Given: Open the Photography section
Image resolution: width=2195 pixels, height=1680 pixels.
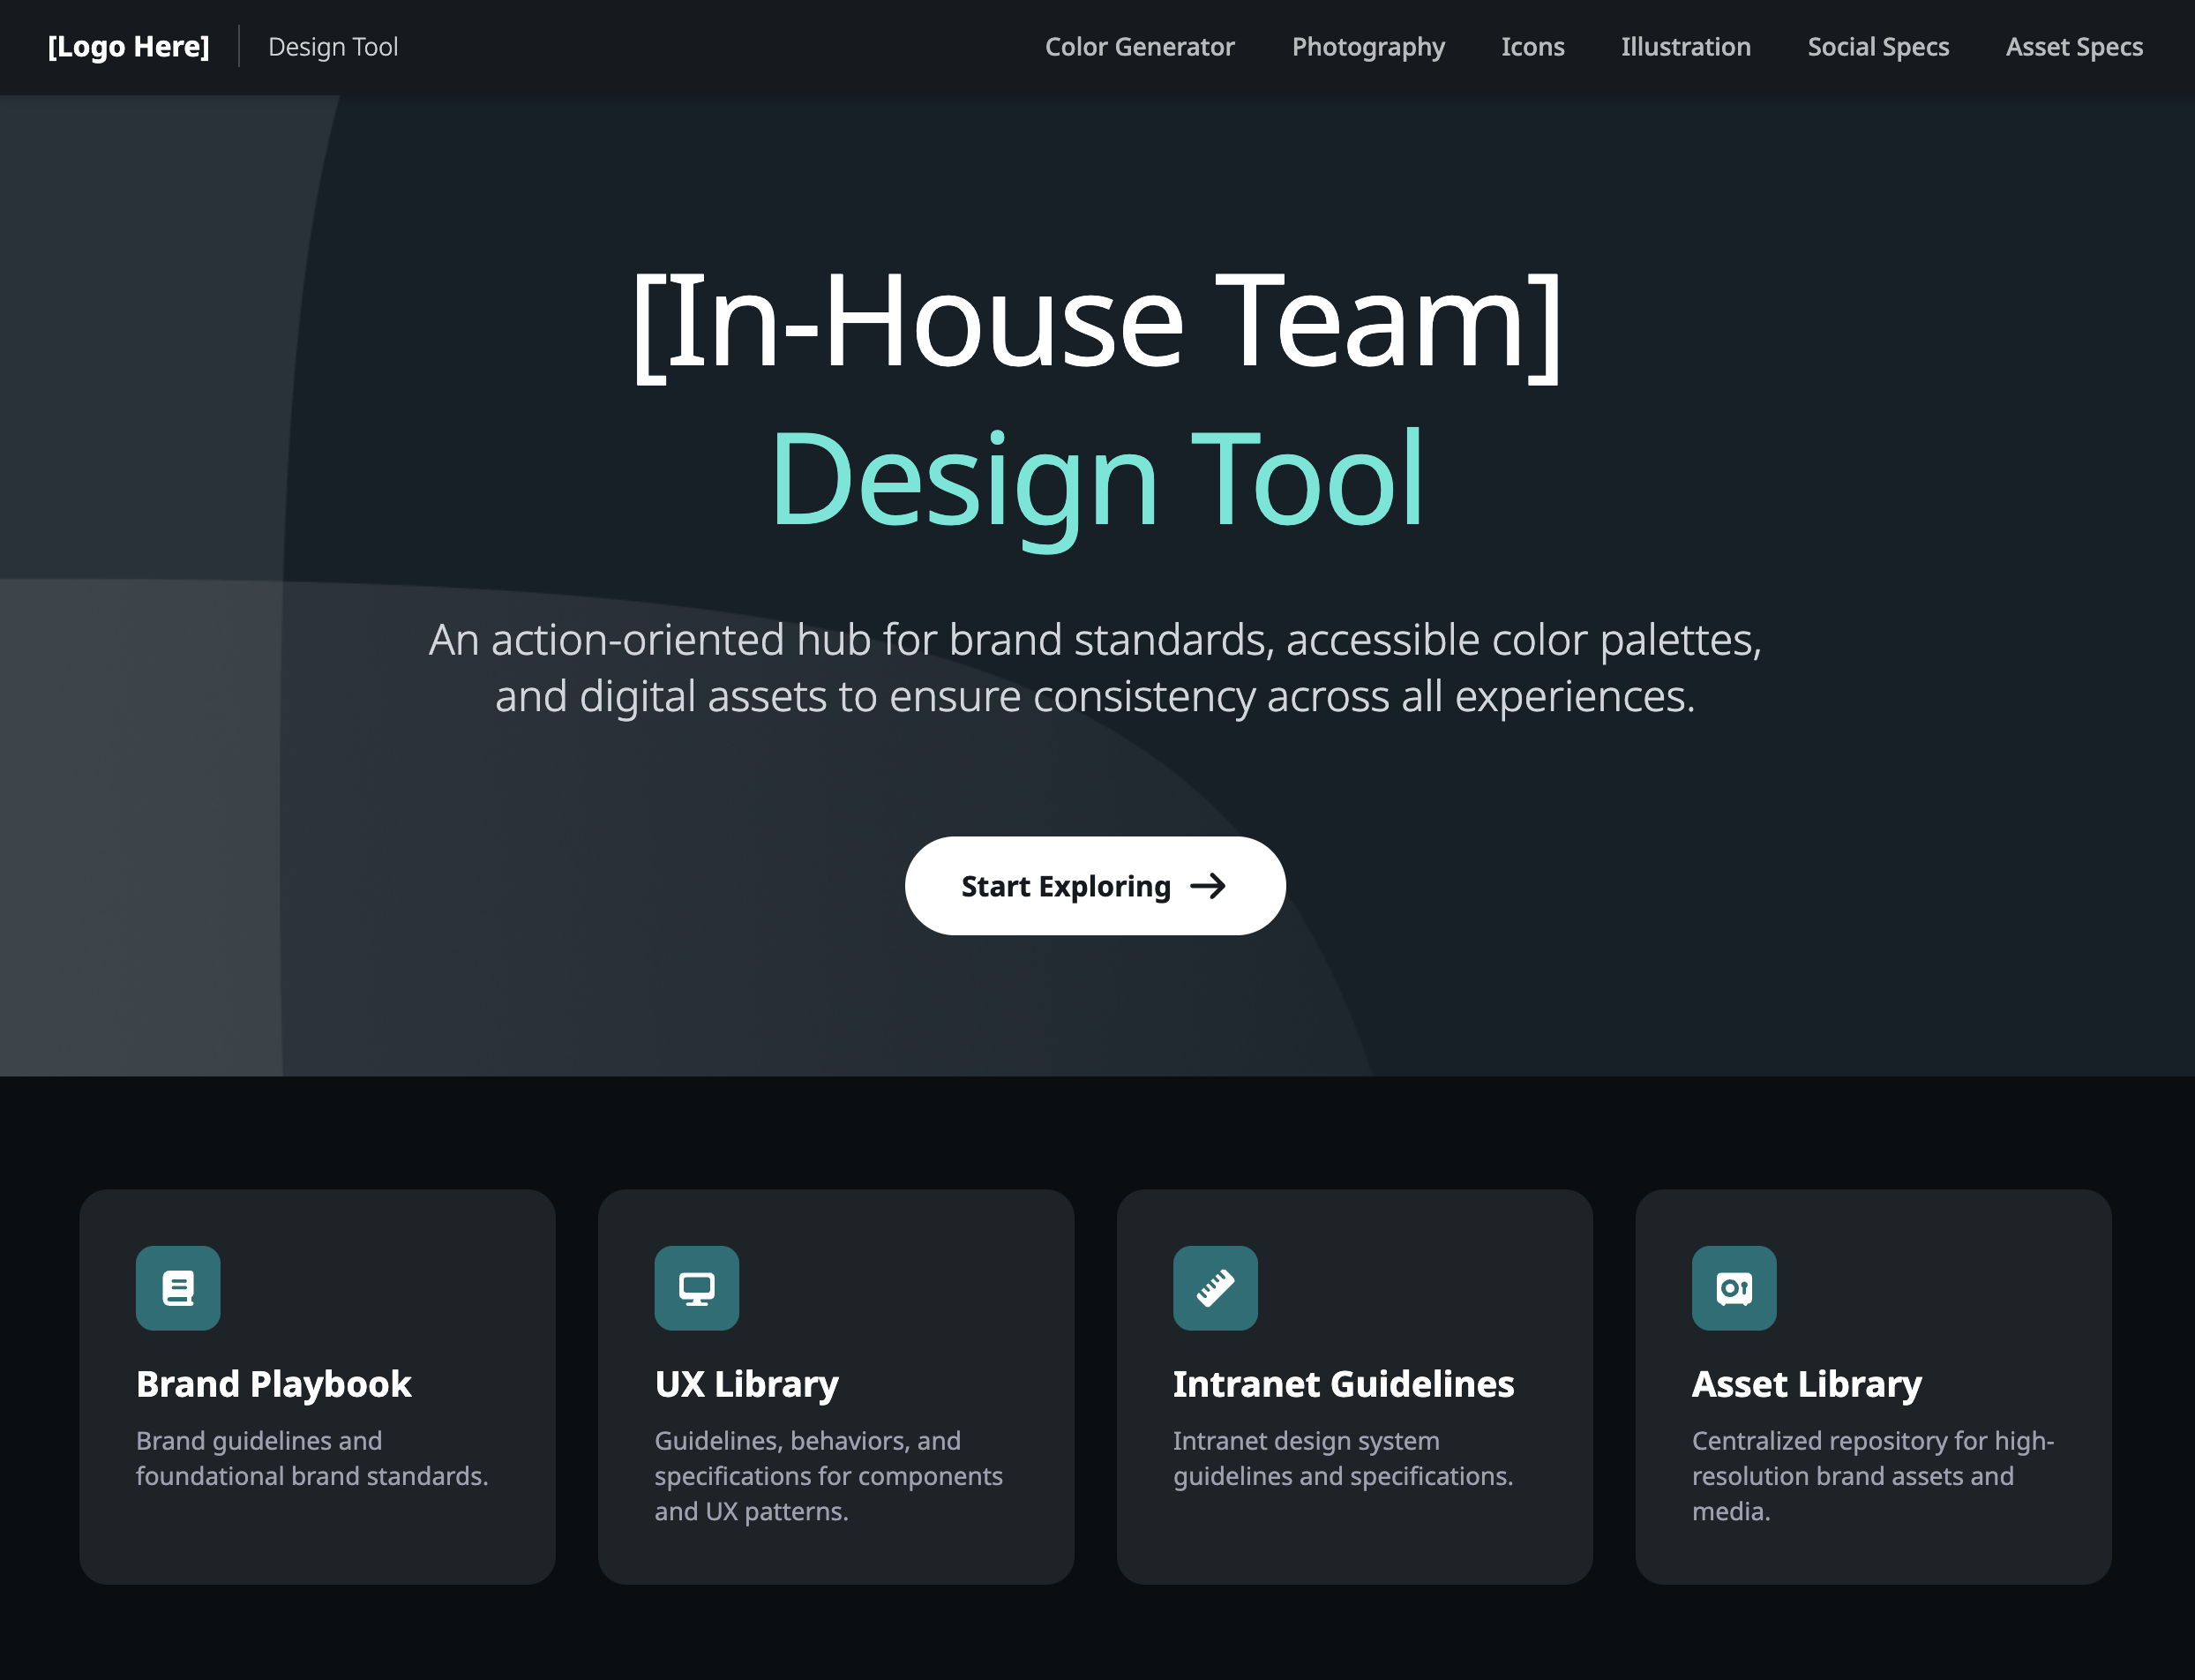Looking at the screenshot, I should click(1367, 46).
